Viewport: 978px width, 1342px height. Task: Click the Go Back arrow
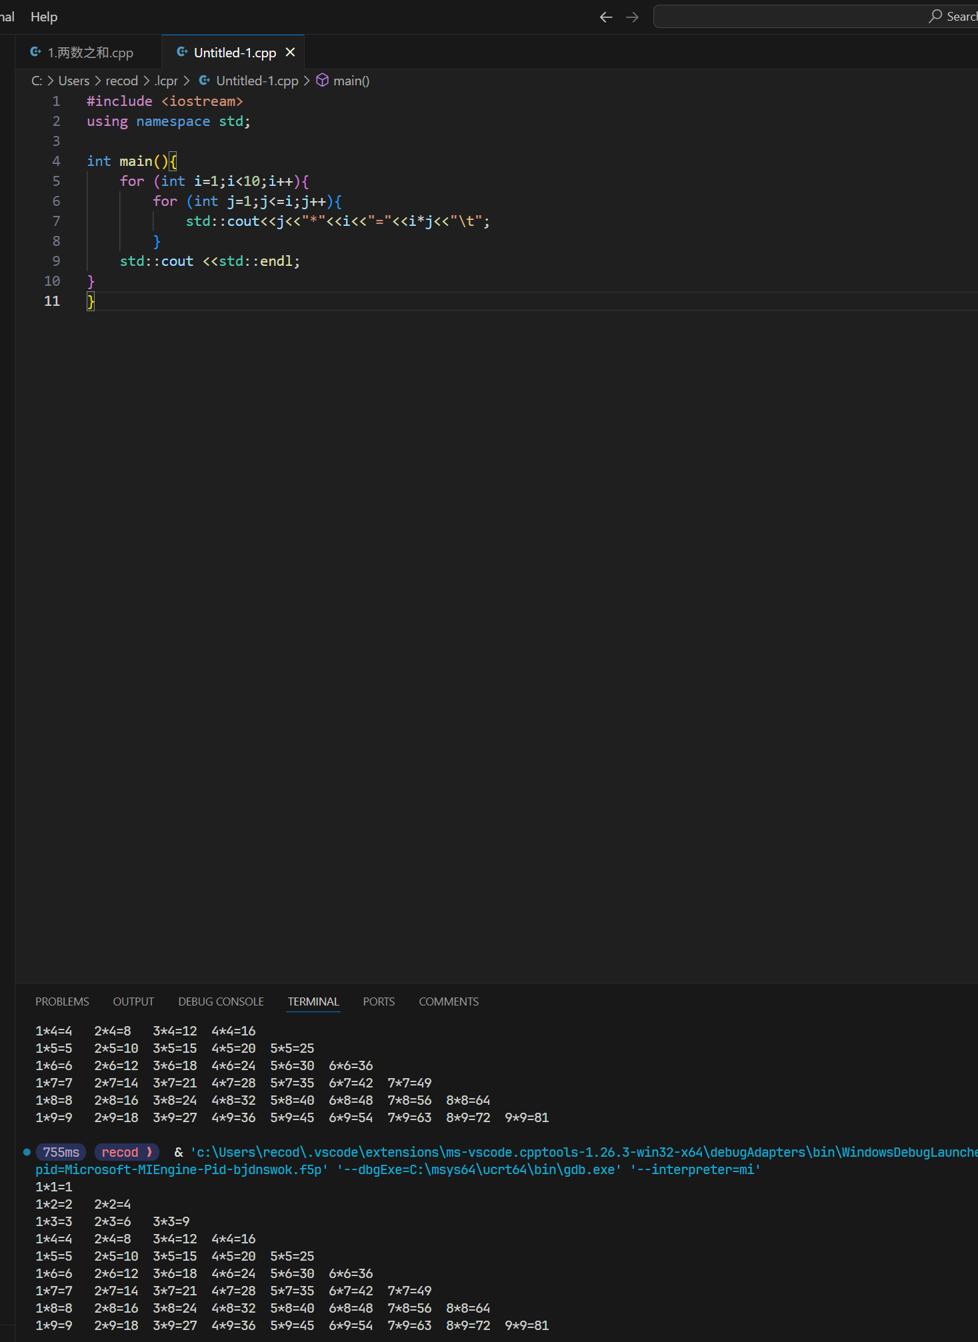pyautogui.click(x=605, y=17)
